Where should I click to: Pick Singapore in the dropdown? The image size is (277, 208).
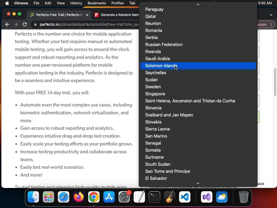[x=198, y=94]
